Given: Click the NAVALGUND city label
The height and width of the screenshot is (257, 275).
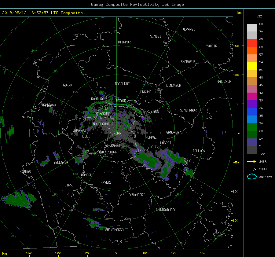Looking at the screenshot, I should click(101, 124).
